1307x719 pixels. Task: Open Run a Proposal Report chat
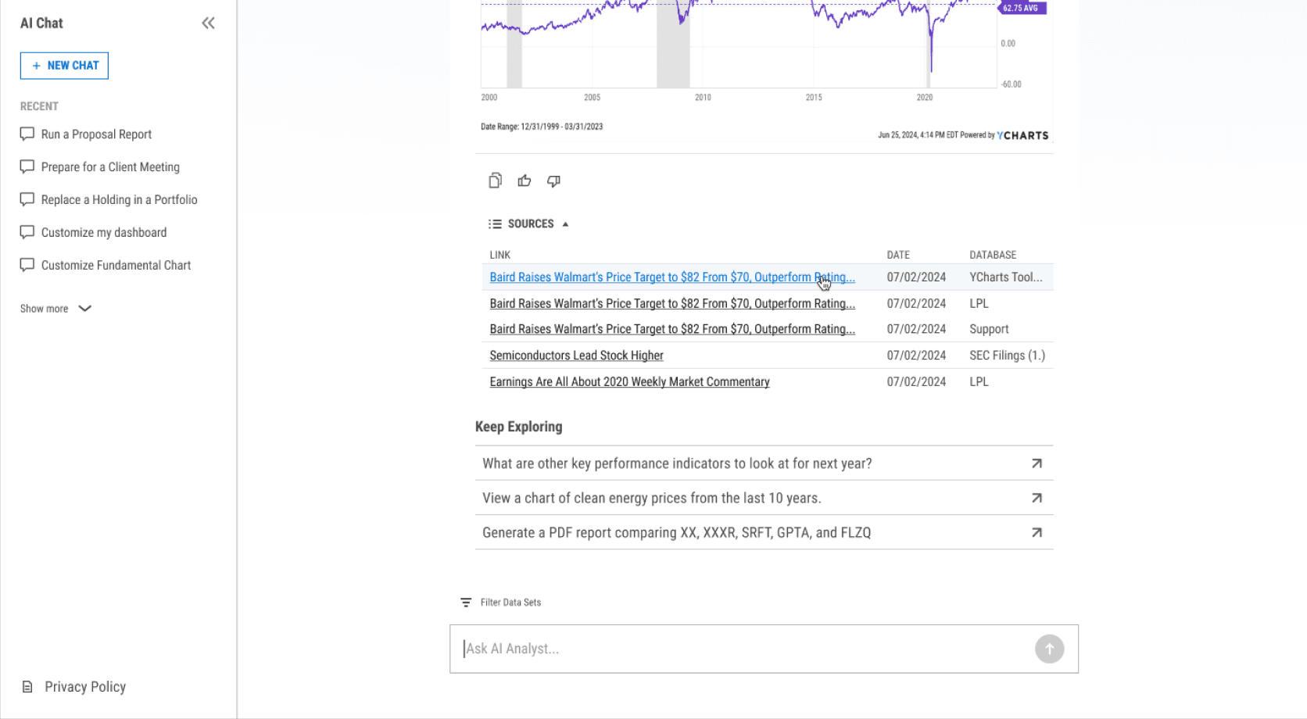point(96,134)
